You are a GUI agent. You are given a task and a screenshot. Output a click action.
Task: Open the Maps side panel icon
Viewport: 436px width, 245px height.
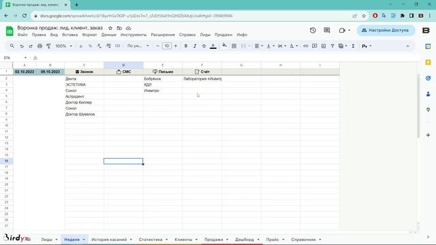pyautogui.click(x=429, y=110)
